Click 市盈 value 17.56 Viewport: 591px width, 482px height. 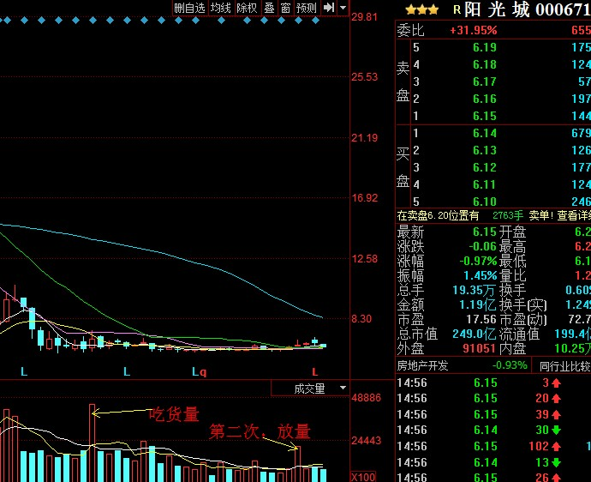click(x=481, y=319)
